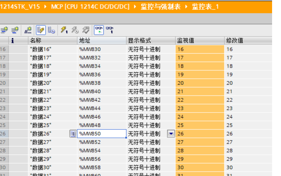This screenshot has width=281, height=176.
Task: Click the 名称 column header
Action: (x=36, y=41)
